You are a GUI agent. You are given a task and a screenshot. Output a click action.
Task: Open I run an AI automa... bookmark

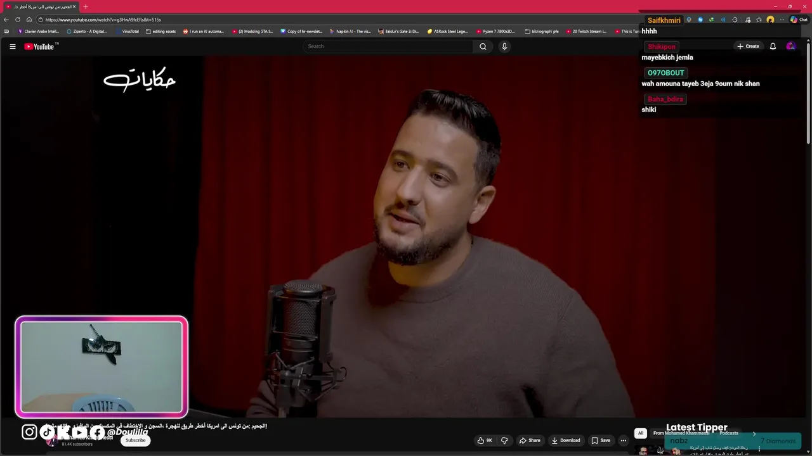(x=204, y=31)
